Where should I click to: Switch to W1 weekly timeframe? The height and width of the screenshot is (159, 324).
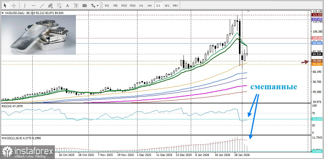[167, 5]
